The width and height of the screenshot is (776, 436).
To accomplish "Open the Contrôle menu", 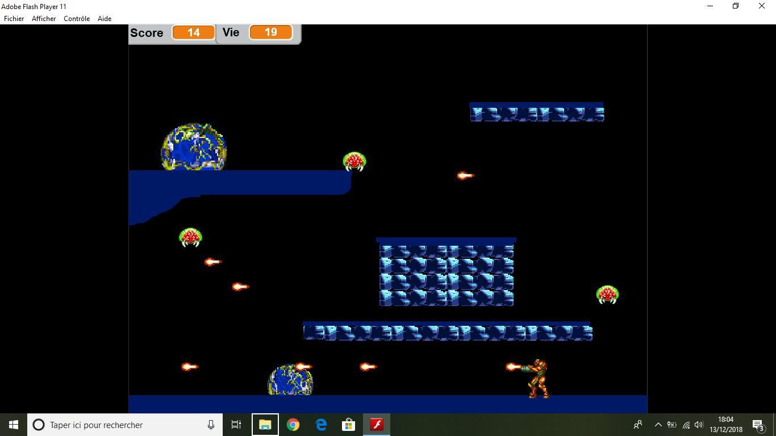I will [x=77, y=18].
